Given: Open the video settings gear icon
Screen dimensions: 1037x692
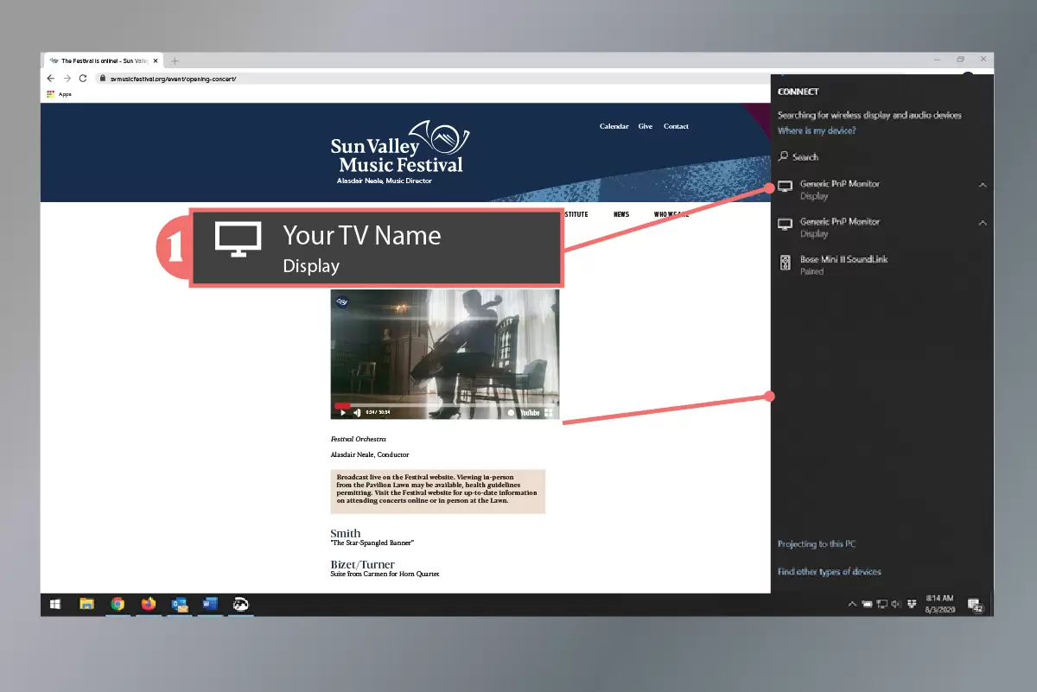Looking at the screenshot, I should pos(511,413).
